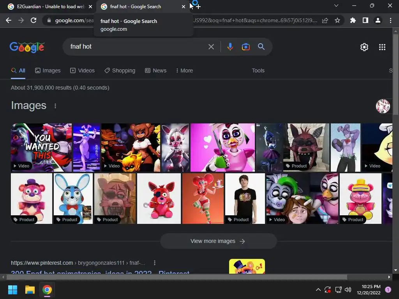Open the 'You Wanted This' video thumbnail
The width and height of the screenshot is (399, 299).
click(41, 148)
